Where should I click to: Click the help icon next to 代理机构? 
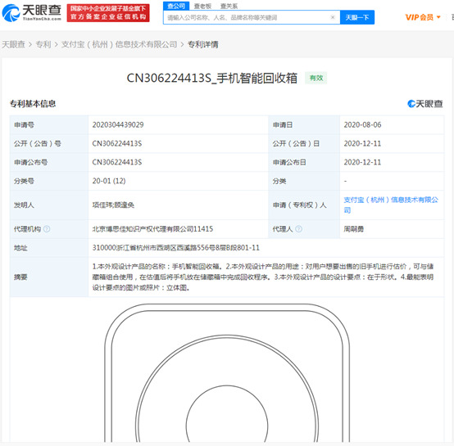[47, 229]
